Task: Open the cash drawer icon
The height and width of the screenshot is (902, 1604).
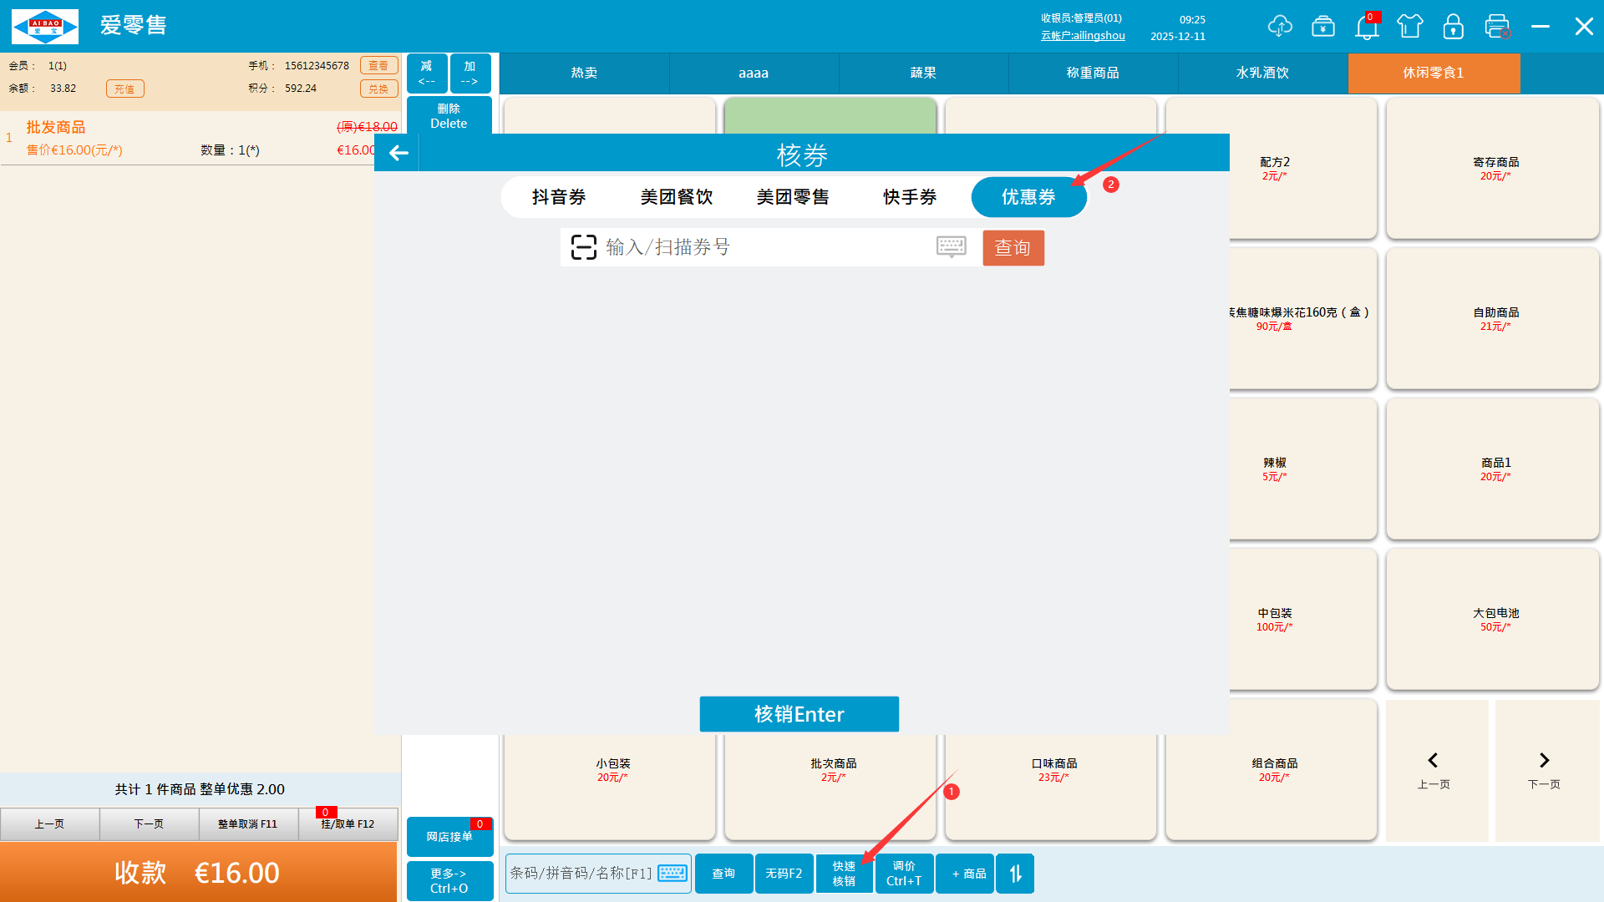Action: 1323,27
